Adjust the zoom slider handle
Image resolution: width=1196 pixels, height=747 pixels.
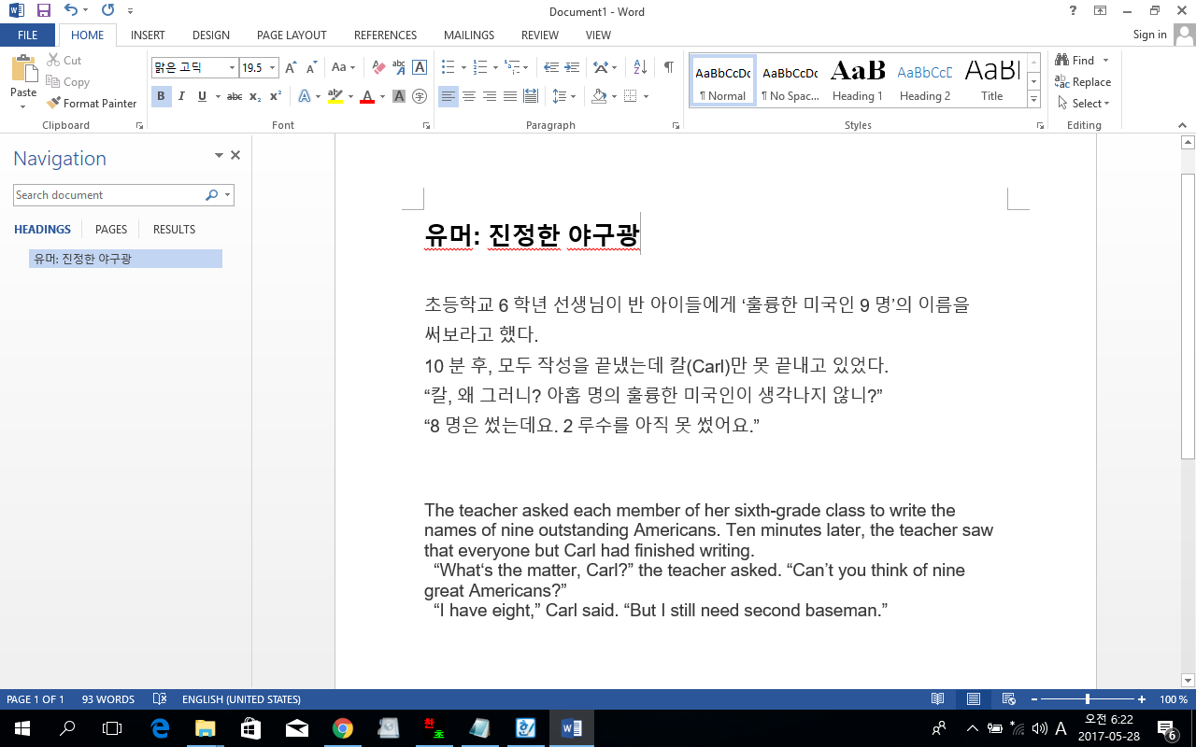click(x=1087, y=699)
